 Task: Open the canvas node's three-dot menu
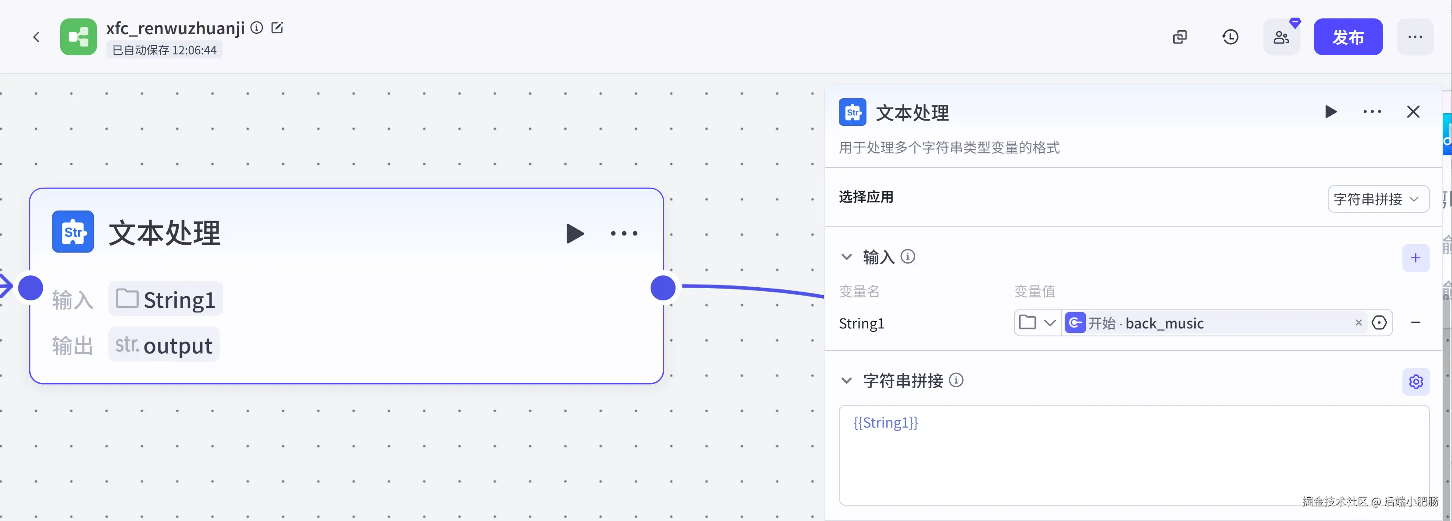pos(624,233)
